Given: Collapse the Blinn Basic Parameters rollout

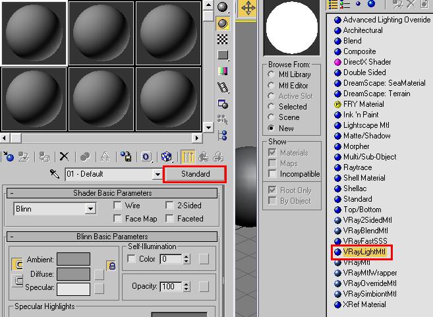Looking at the screenshot, I should tap(112, 237).
